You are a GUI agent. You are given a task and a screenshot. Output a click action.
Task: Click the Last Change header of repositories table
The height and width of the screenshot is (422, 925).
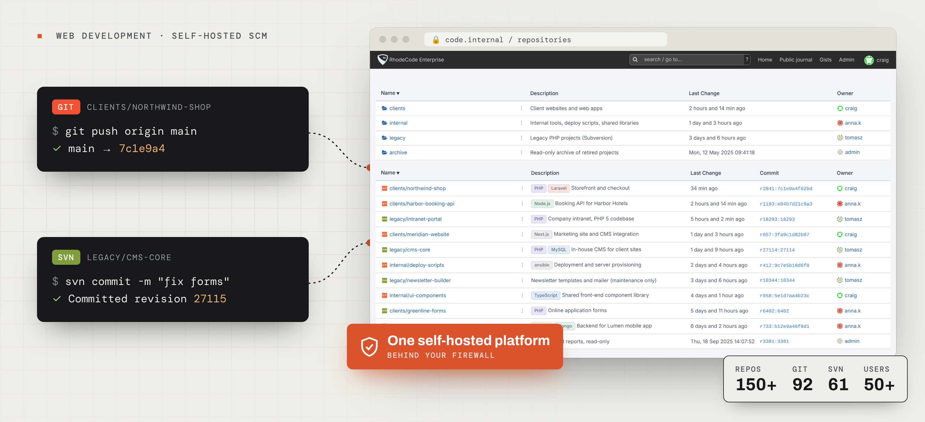click(x=705, y=173)
